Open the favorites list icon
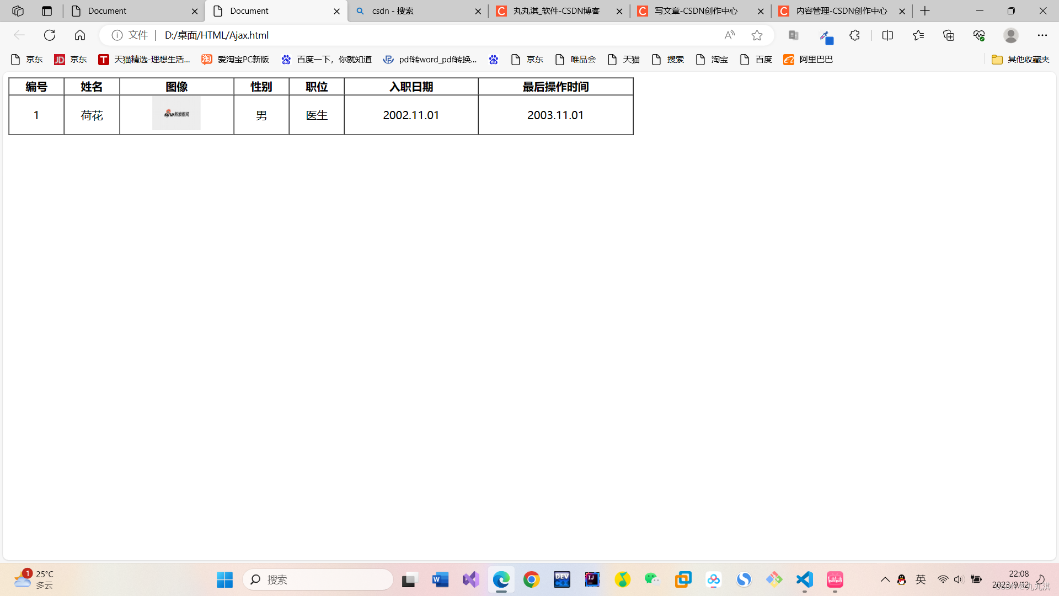1059x596 pixels. pos(918,35)
